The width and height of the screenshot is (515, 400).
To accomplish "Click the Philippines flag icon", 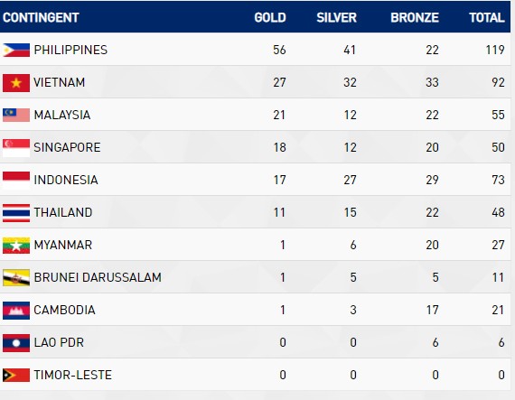I will click(x=16, y=51).
